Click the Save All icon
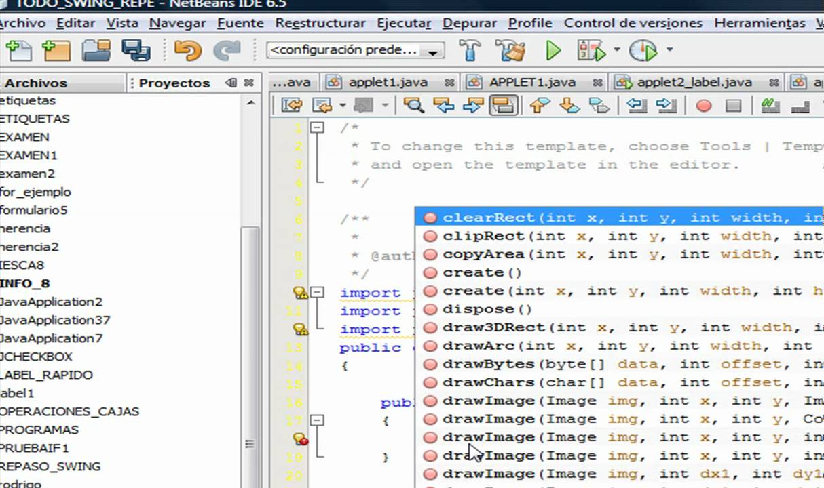This screenshot has width=824, height=488. 136,51
